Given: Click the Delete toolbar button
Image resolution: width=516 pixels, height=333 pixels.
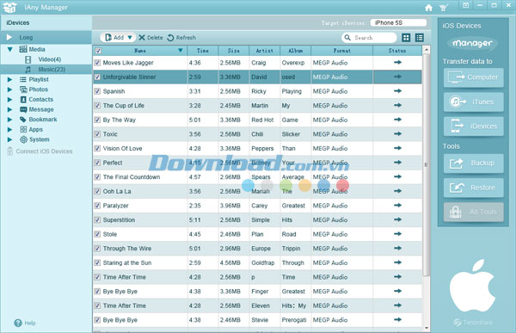Looking at the screenshot, I should click(x=150, y=38).
